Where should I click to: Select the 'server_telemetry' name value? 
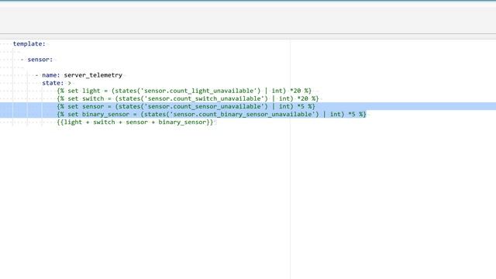[93, 75]
